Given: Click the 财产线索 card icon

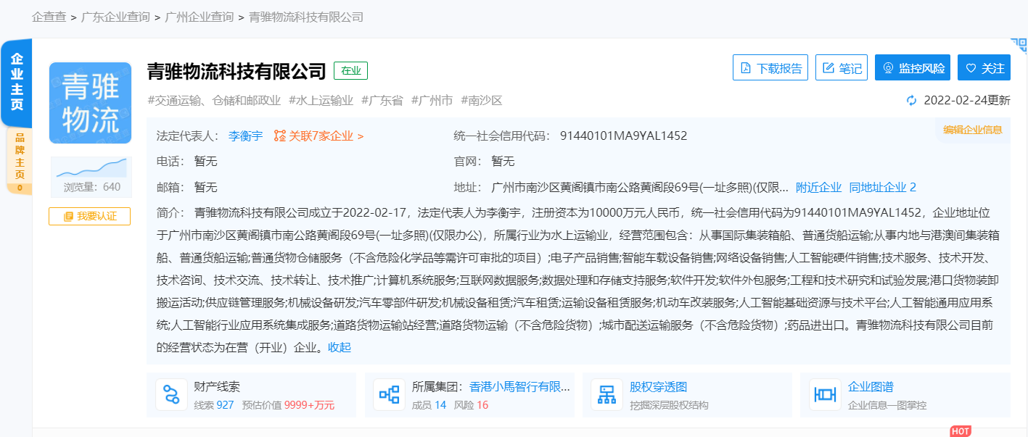Looking at the screenshot, I should pos(171,394).
